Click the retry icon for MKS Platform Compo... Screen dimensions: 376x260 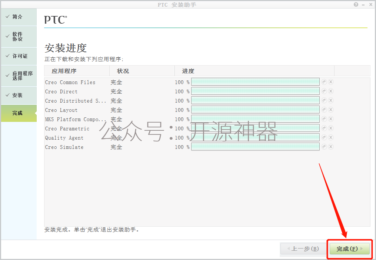324,119
